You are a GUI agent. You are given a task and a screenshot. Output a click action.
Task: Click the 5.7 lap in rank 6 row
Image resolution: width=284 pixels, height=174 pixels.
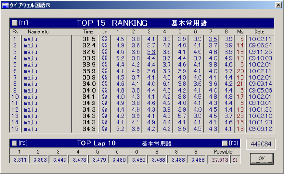(228, 71)
